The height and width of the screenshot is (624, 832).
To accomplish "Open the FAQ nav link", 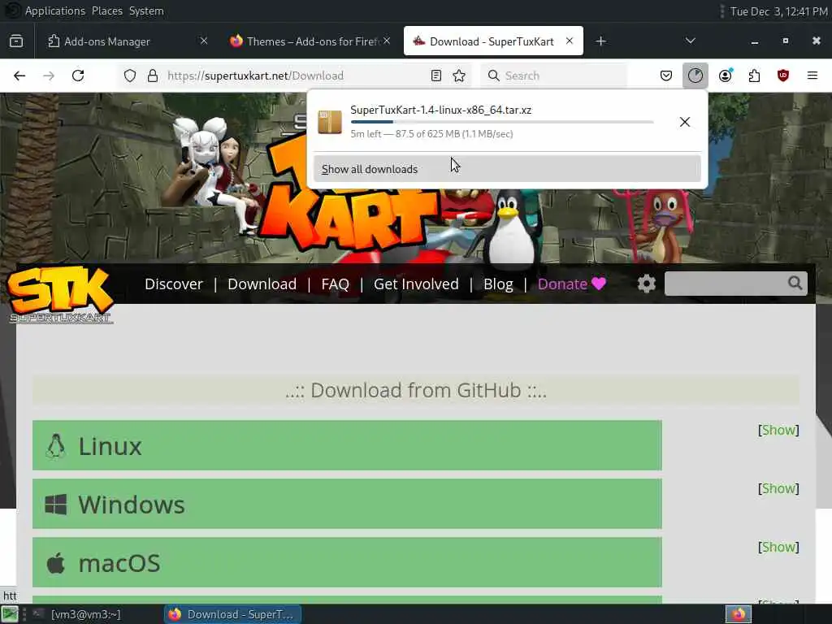I will (x=335, y=284).
